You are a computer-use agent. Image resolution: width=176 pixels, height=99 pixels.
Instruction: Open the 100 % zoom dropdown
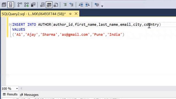click(x=17, y=89)
